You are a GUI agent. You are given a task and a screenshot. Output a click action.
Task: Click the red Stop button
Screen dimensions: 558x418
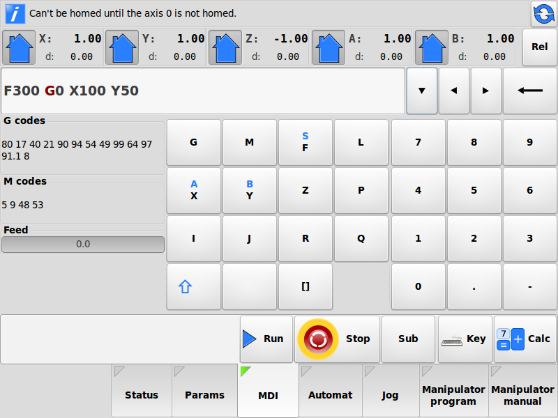[x=337, y=339]
